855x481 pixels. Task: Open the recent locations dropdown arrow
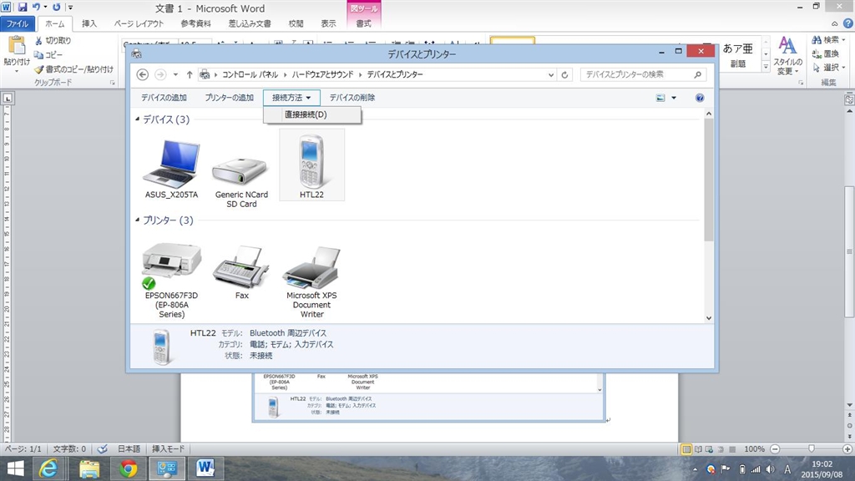tap(175, 74)
